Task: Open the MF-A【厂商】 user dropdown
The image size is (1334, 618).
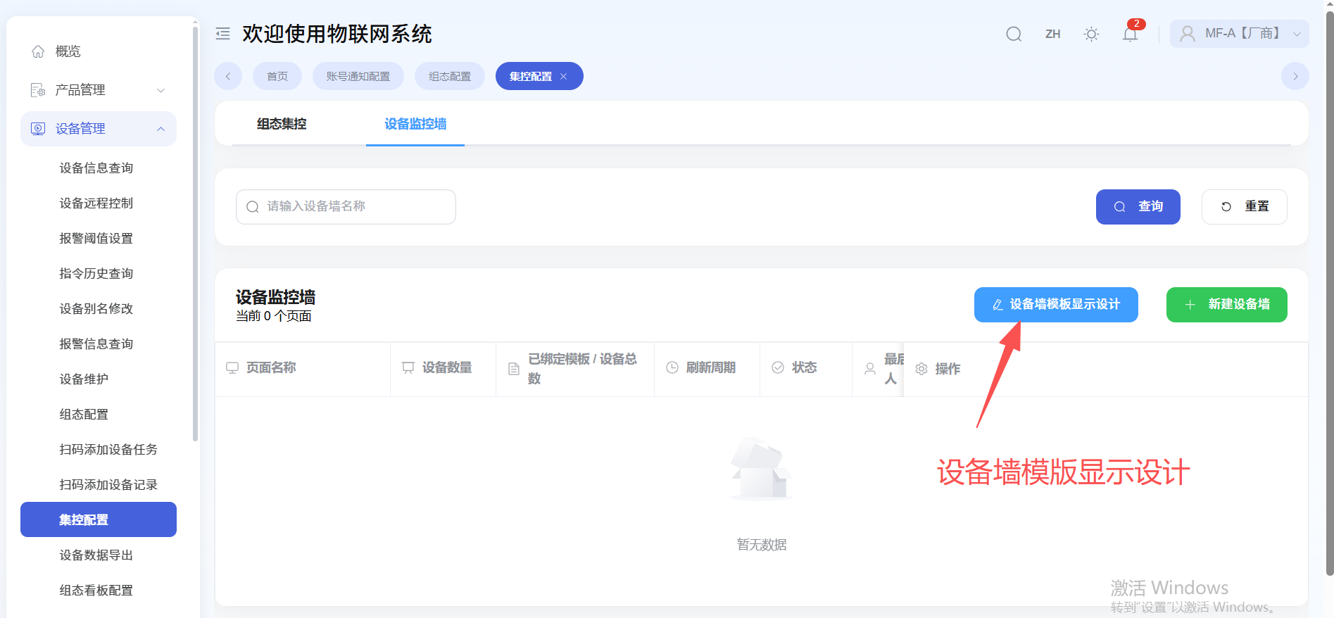Action: tap(1239, 34)
